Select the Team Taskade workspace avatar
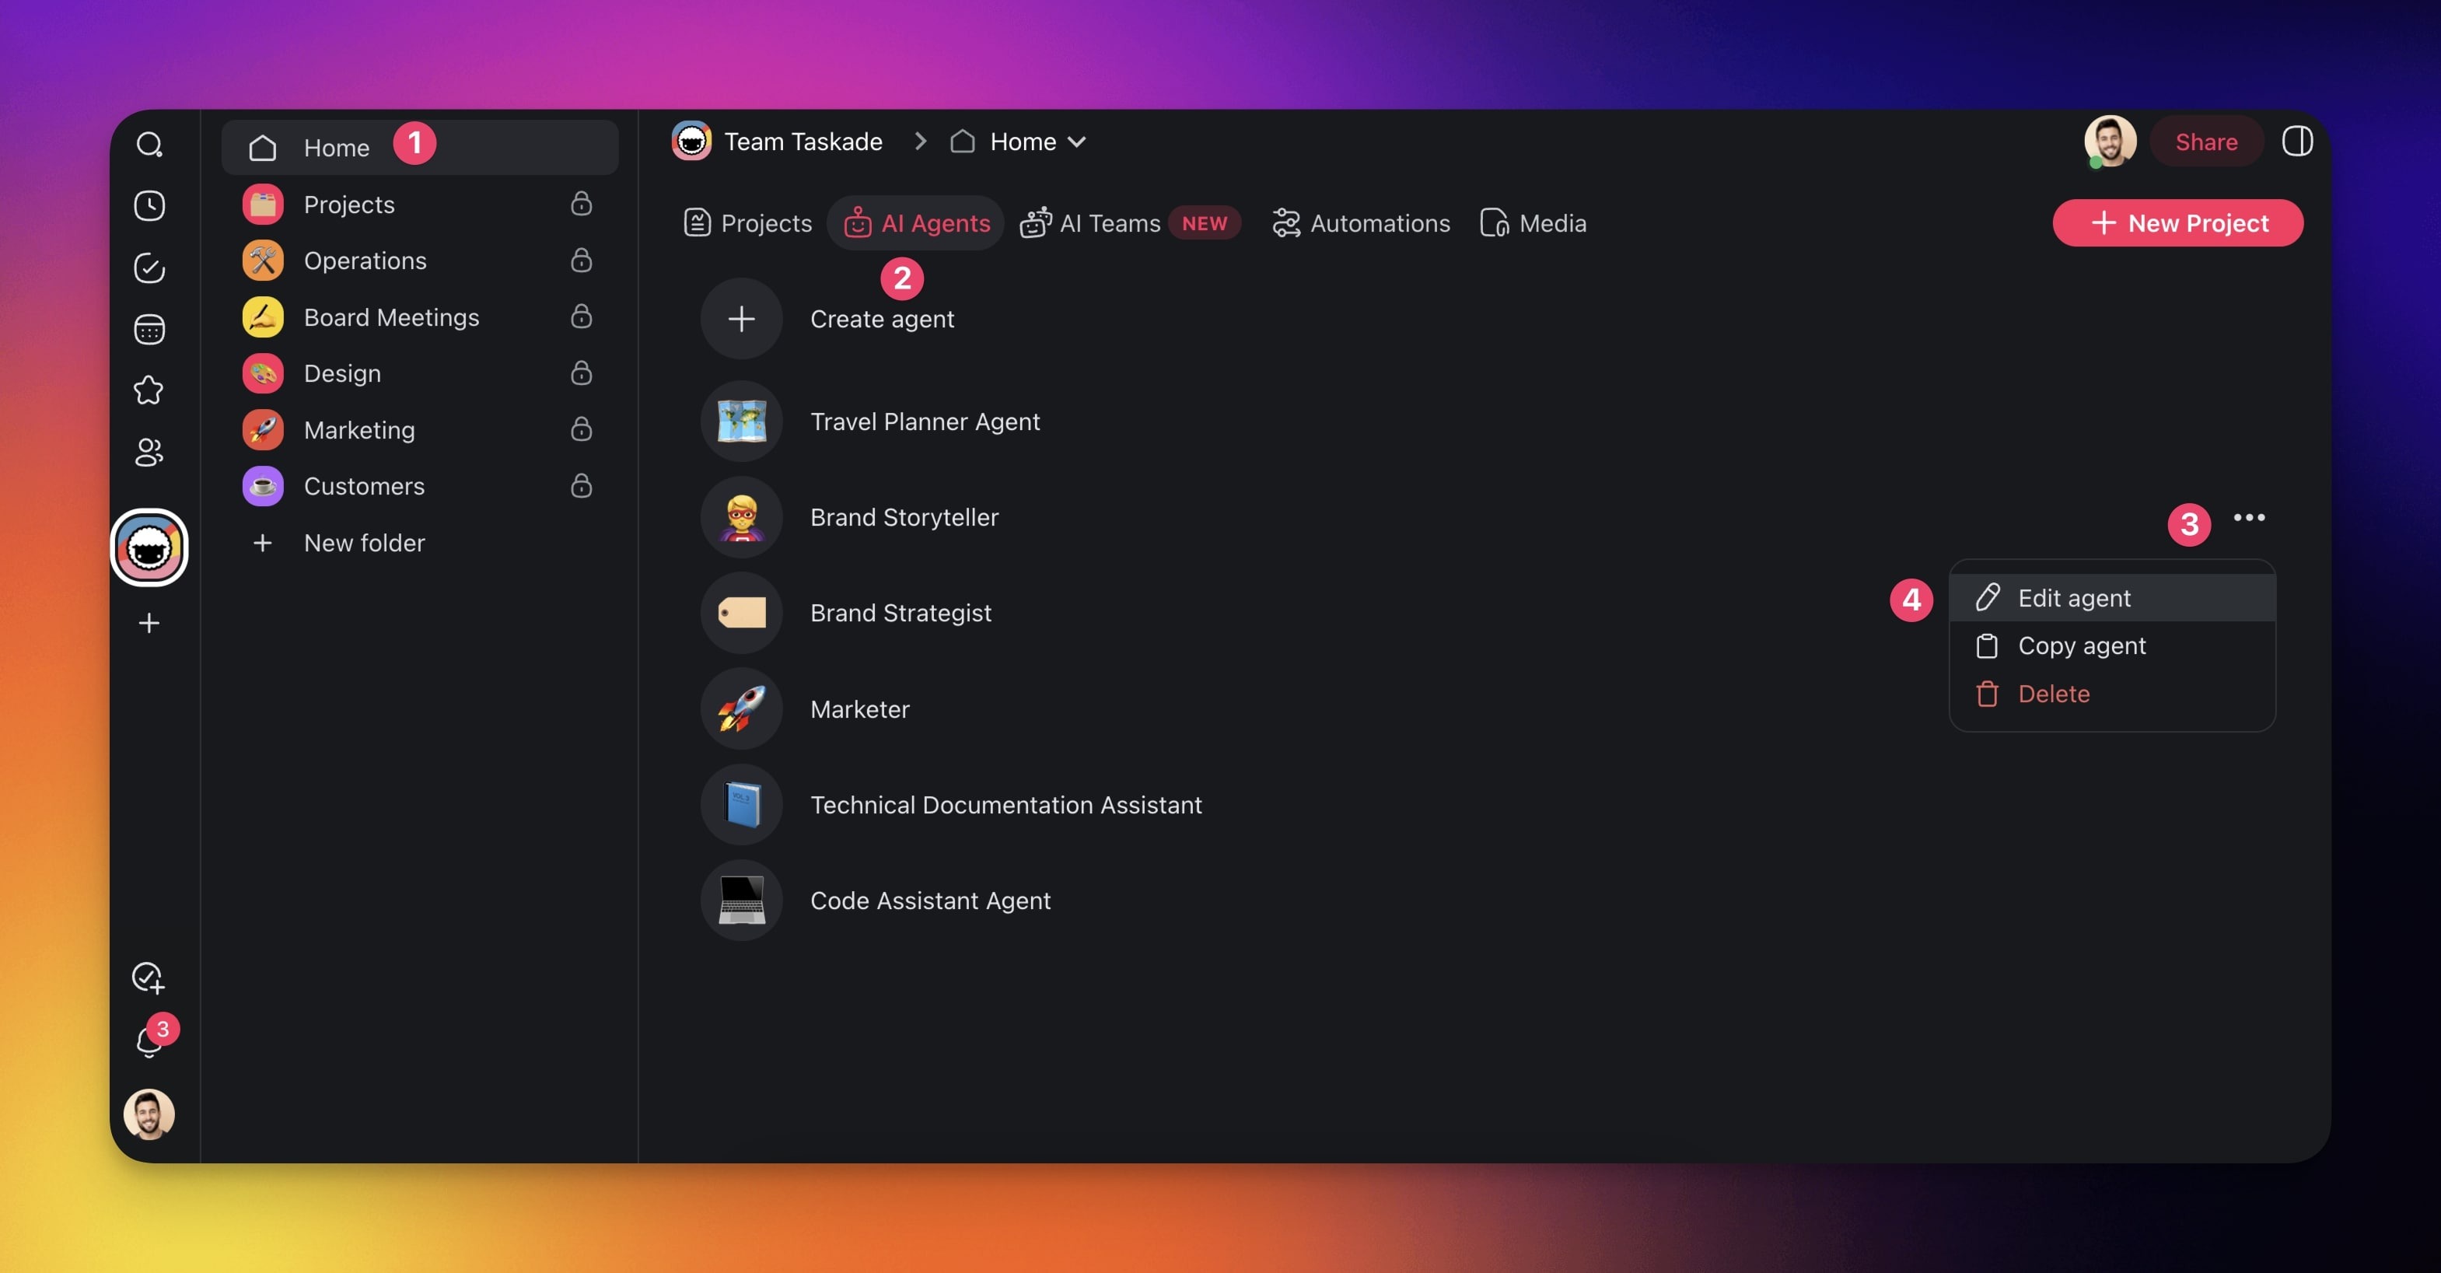This screenshot has height=1273, width=2441. point(149,548)
